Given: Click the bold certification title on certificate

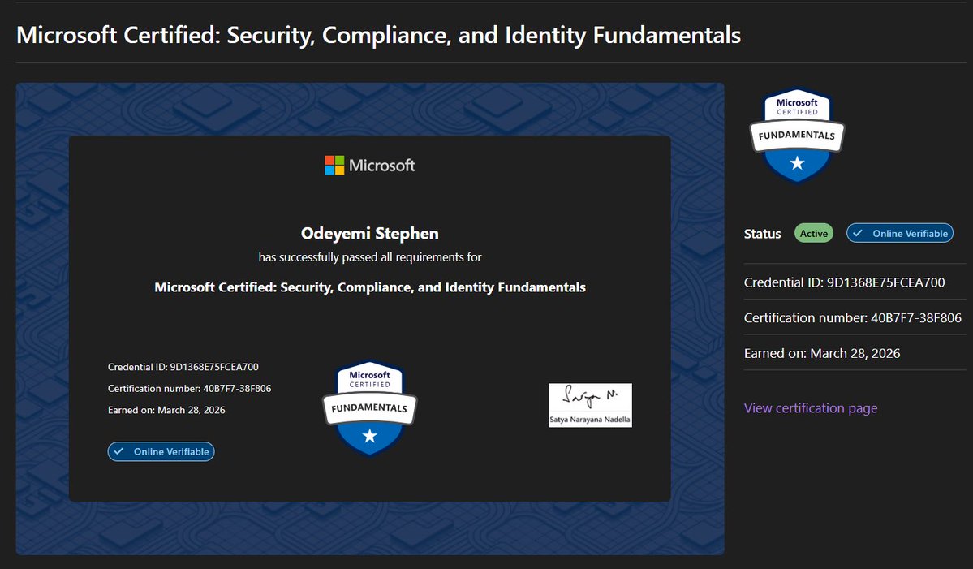Looking at the screenshot, I should pyautogui.click(x=370, y=287).
